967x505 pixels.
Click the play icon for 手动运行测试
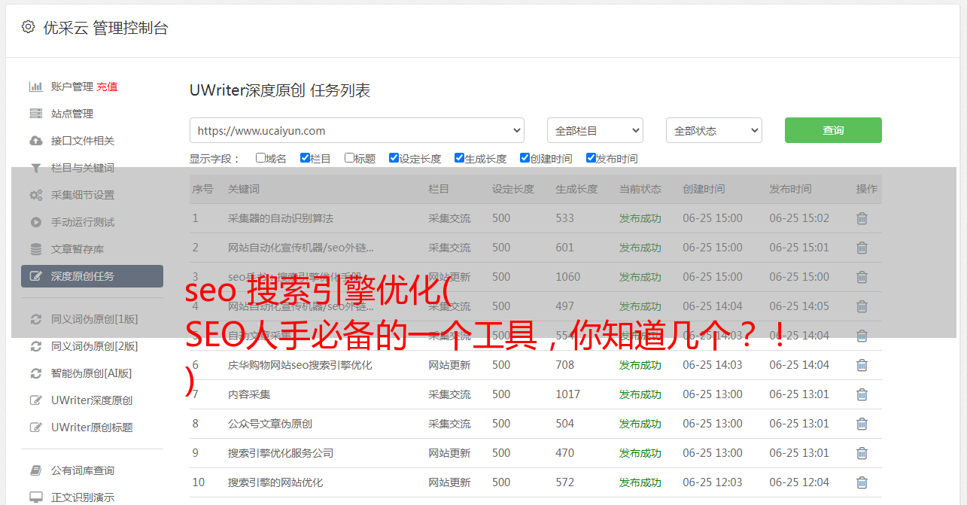(35, 222)
